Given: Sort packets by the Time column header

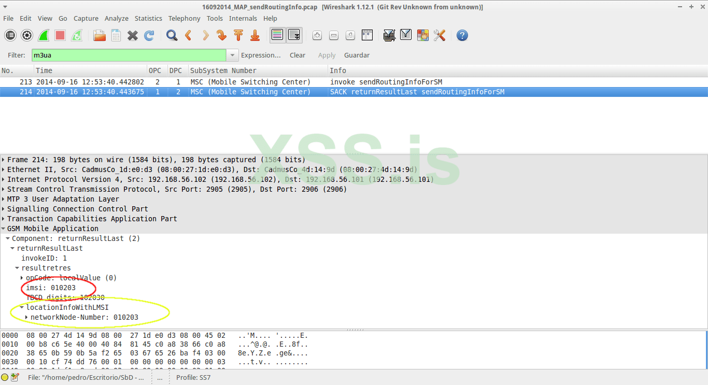Looking at the screenshot, I should pos(91,70).
